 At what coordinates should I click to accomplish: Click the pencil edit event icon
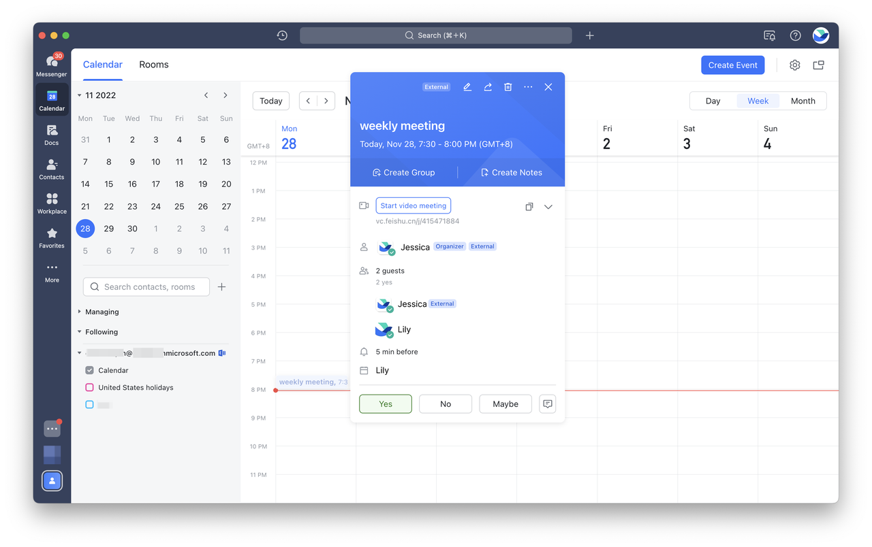pos(467,87)
